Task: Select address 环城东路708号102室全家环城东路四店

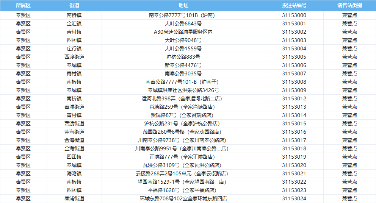Action: [183, 199]
